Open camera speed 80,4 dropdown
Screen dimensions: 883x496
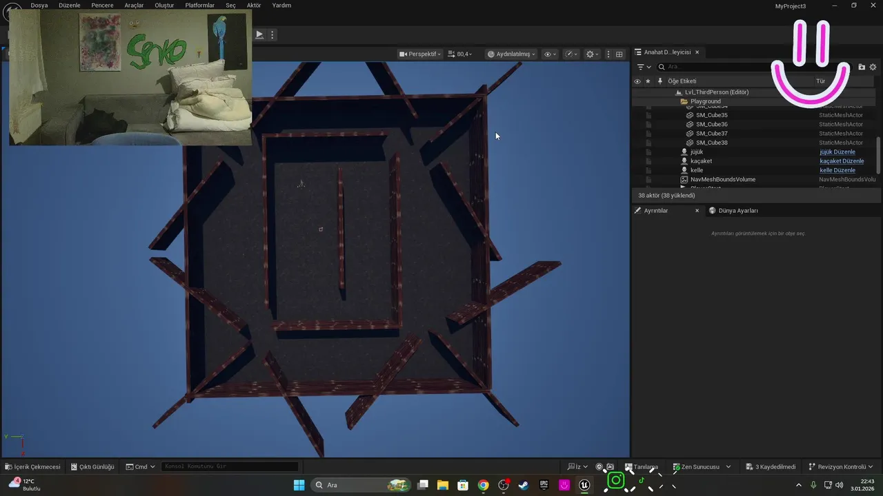[460, 54]
